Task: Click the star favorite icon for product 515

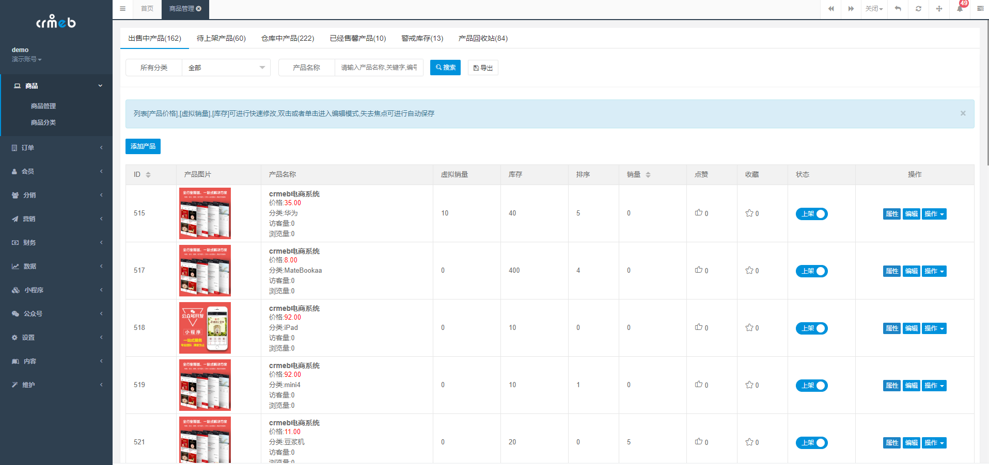Action: coord(749,213)
